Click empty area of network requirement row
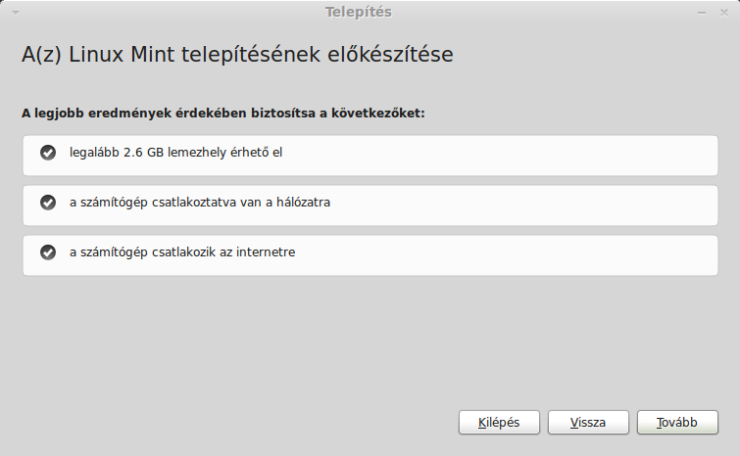 523,205
